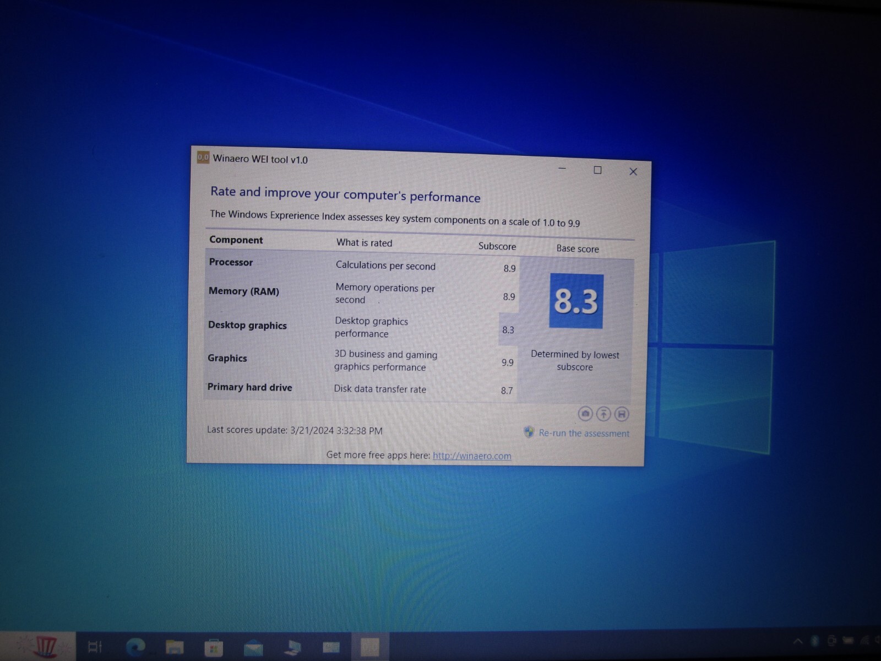Click the 'Last scores update' timestamp
Viewport: 881px width, 661px height.
[295, 430]
